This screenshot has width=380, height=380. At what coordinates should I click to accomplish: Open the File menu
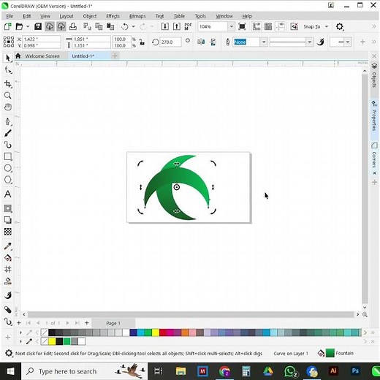[x=9, y=16]
